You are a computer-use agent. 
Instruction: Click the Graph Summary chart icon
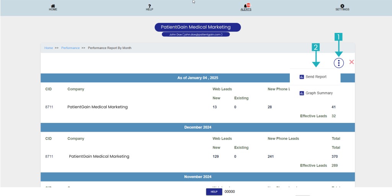[x=302, y=93]
